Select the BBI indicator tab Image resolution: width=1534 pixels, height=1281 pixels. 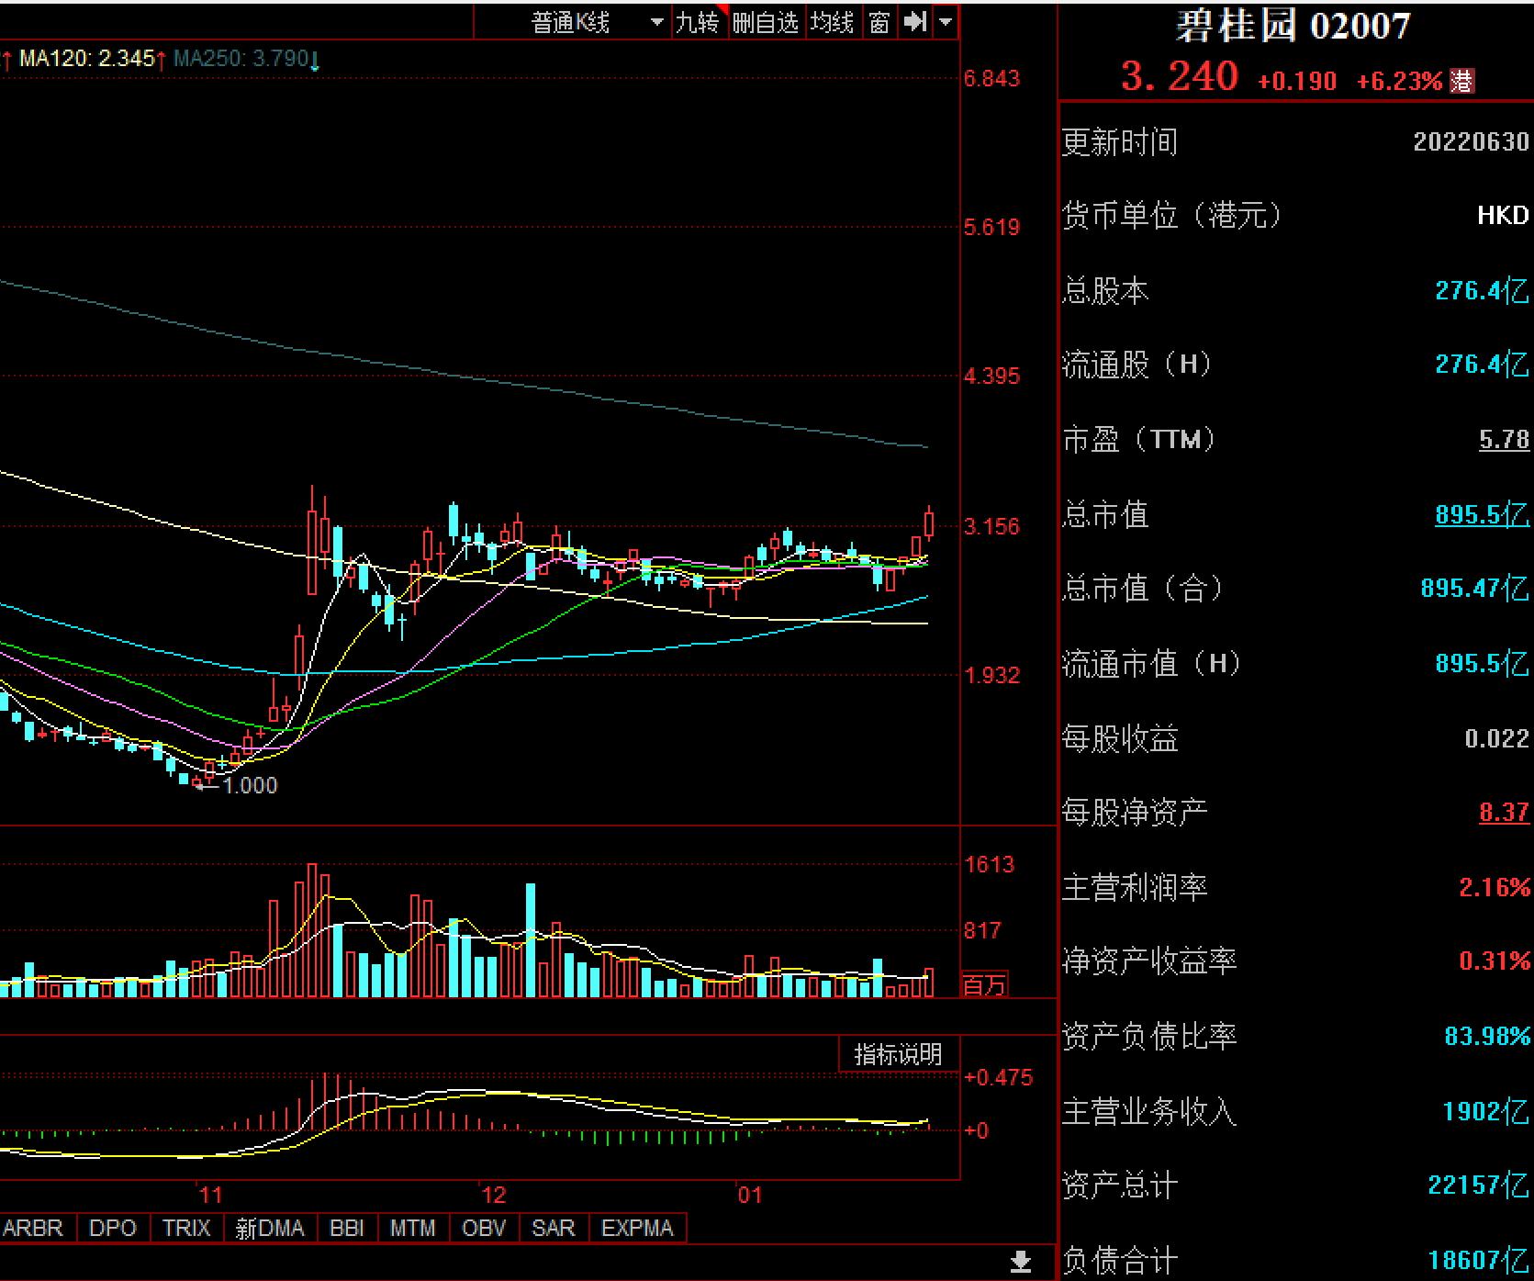tap(347, 1228)
